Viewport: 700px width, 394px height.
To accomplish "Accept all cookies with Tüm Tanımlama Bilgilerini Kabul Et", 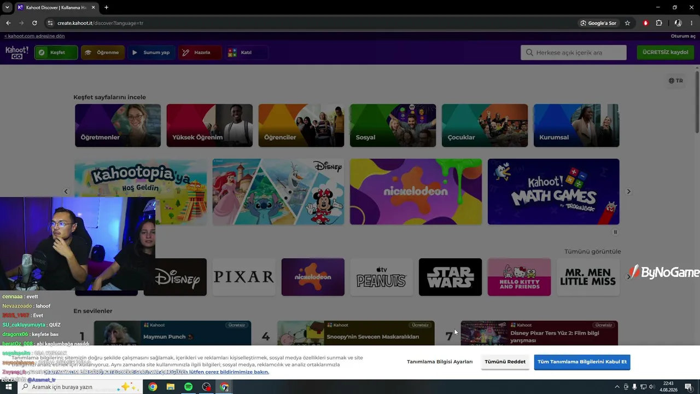I will 582,362.
